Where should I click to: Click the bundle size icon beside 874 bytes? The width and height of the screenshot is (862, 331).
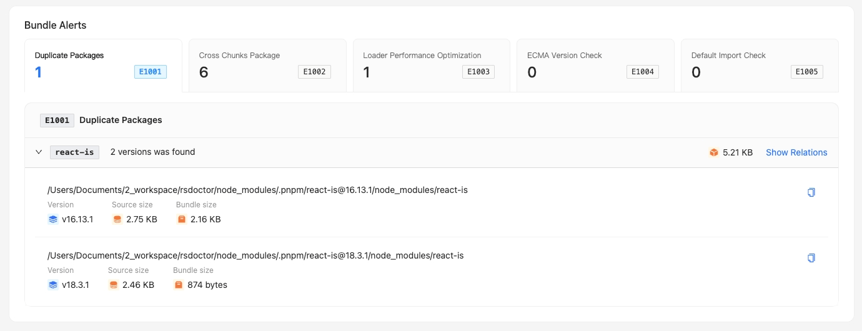[x=178, y=285]
